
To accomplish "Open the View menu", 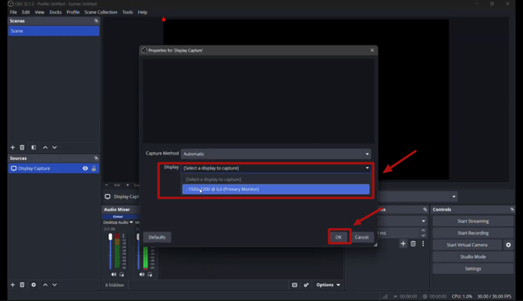I will (39, 12).
